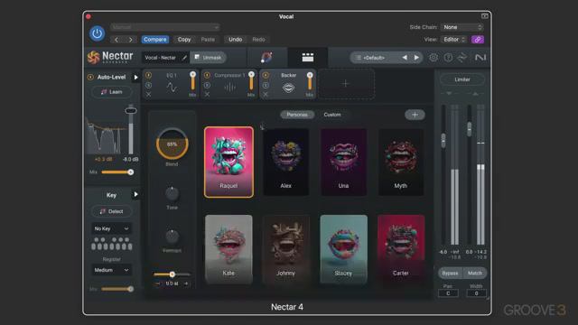Open the help question mark icon

pos(448,58)
